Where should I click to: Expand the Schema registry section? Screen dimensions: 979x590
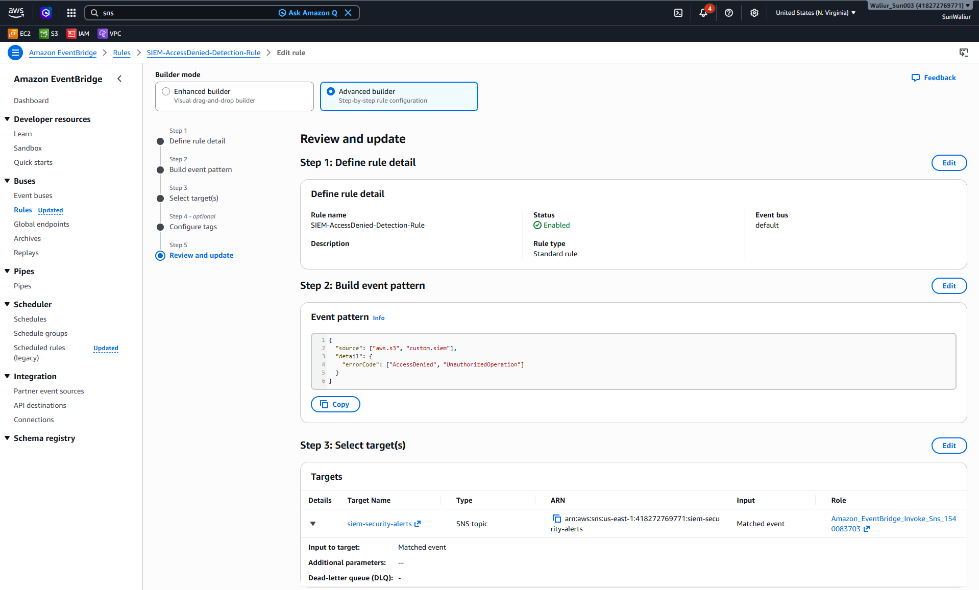[7, 438]
